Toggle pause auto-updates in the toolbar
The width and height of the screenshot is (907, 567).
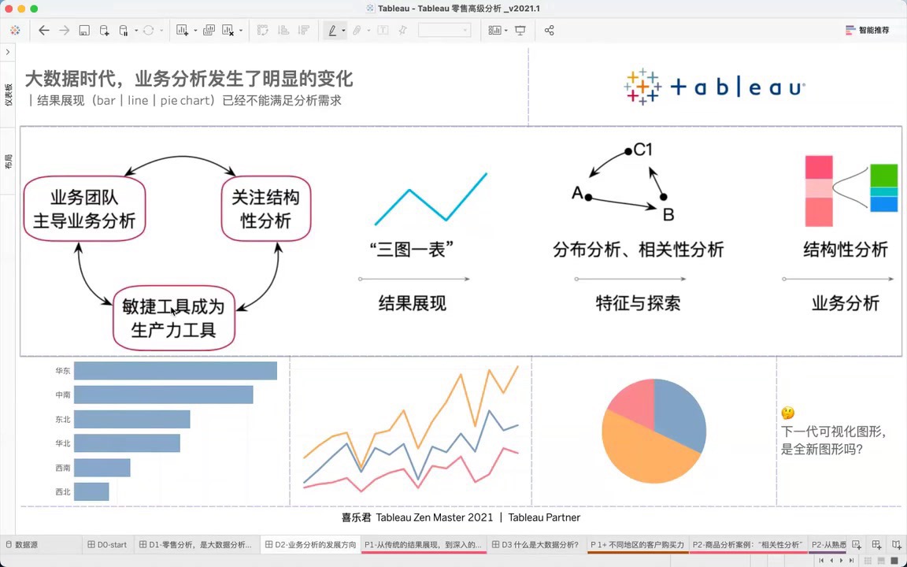[x=124, y=30]
